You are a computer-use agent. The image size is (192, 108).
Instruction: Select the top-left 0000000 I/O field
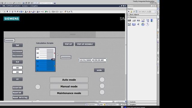click(x=10, y=40)
